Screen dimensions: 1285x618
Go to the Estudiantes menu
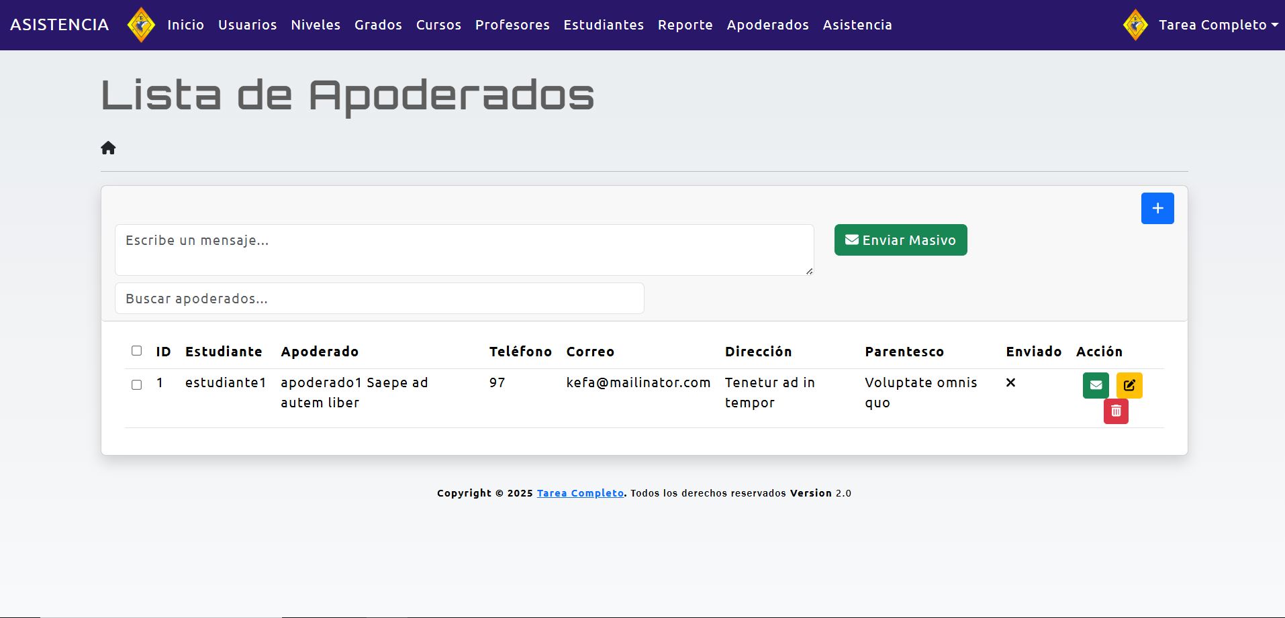click(603, 25)
